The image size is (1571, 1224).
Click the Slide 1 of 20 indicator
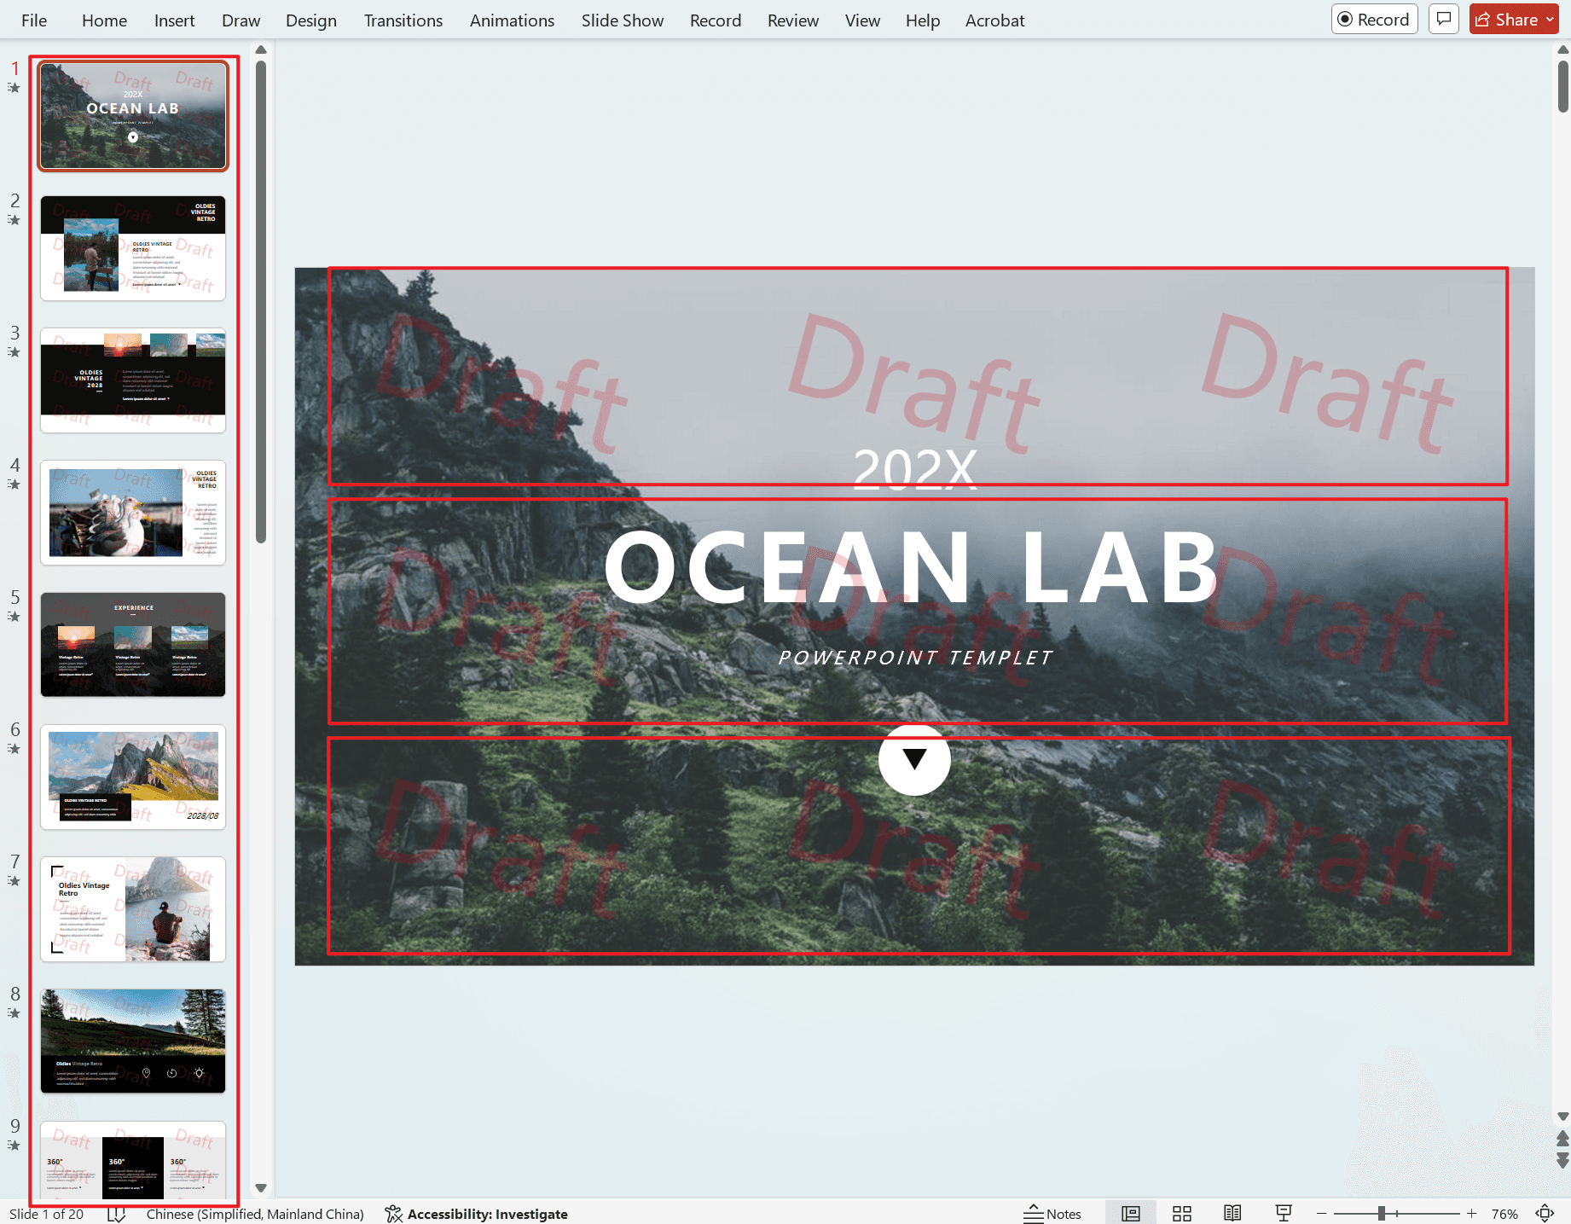click(46, 1214)
